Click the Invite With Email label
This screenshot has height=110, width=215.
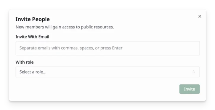(x=32, y=37)
